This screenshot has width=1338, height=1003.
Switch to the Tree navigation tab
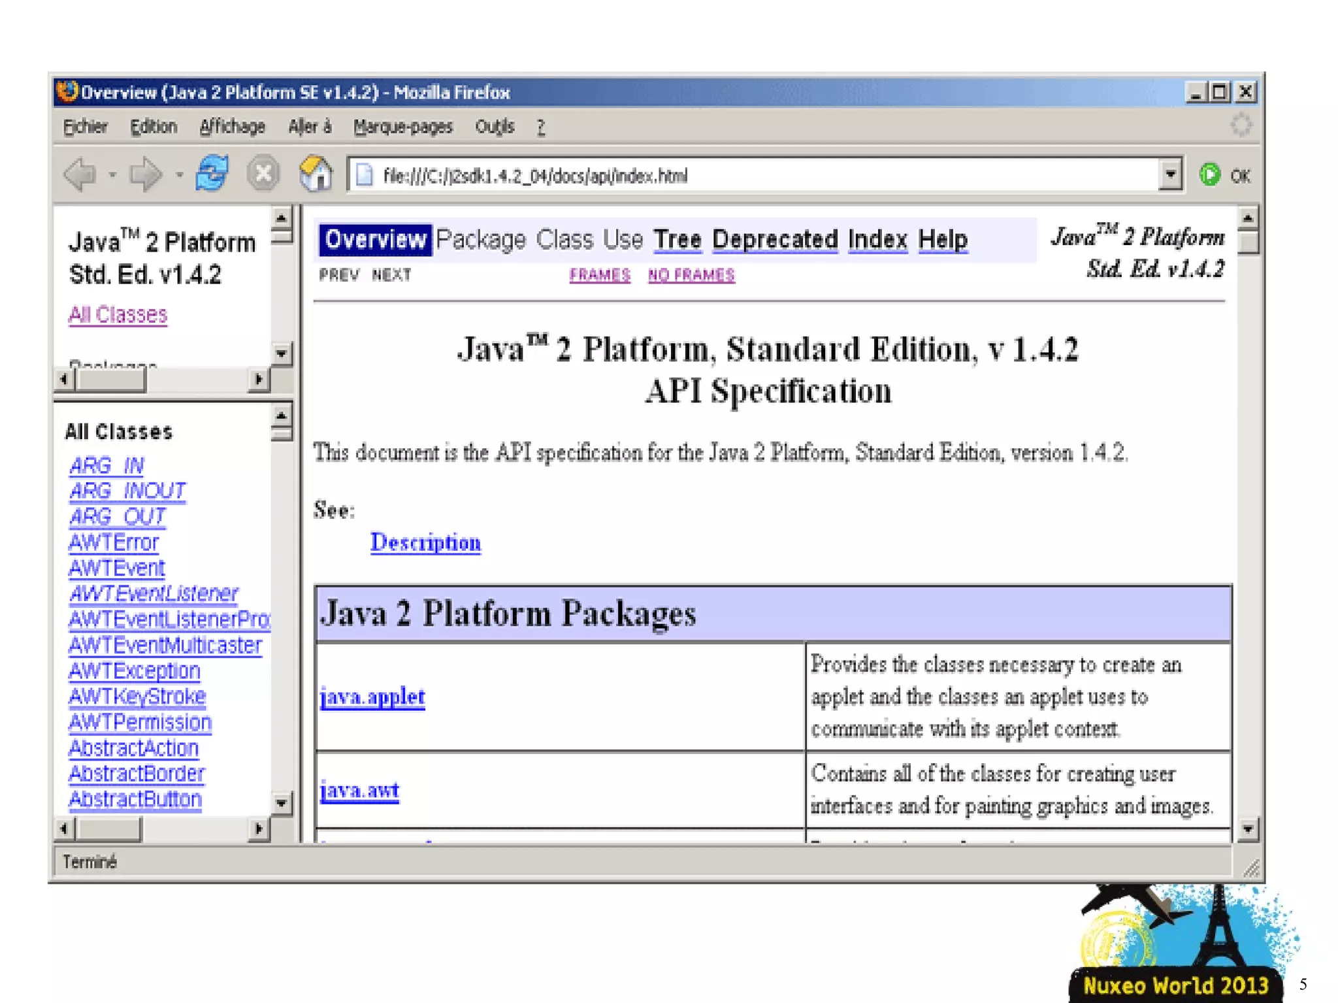(677, 240)
